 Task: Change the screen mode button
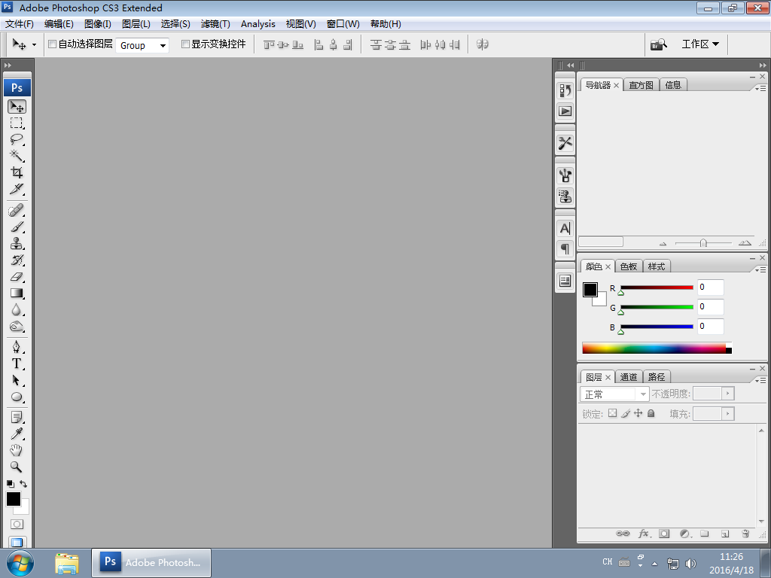[x=17, y=542]
